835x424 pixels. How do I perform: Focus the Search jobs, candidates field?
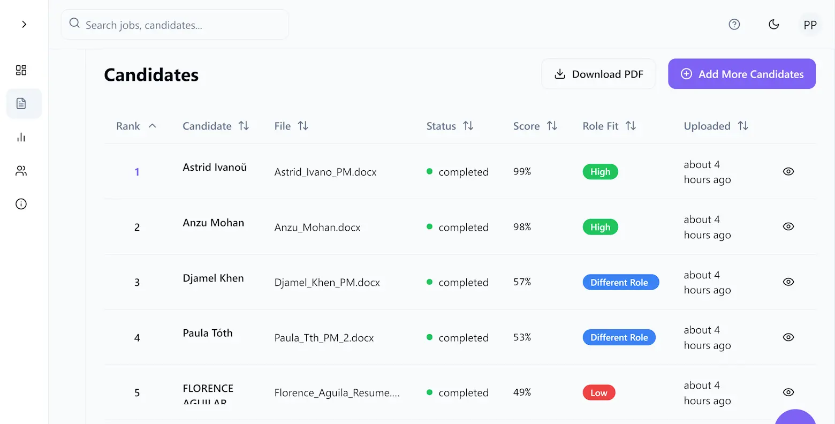175,25
